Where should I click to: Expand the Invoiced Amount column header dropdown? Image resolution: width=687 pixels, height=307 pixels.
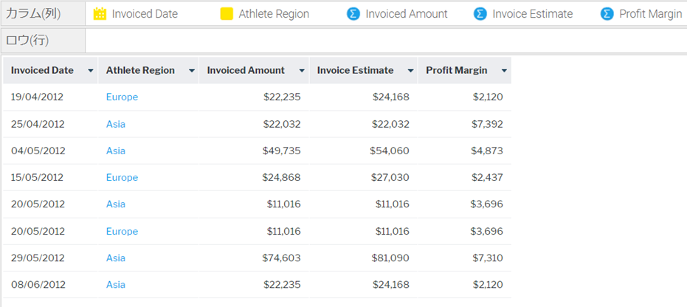point(301,71)
